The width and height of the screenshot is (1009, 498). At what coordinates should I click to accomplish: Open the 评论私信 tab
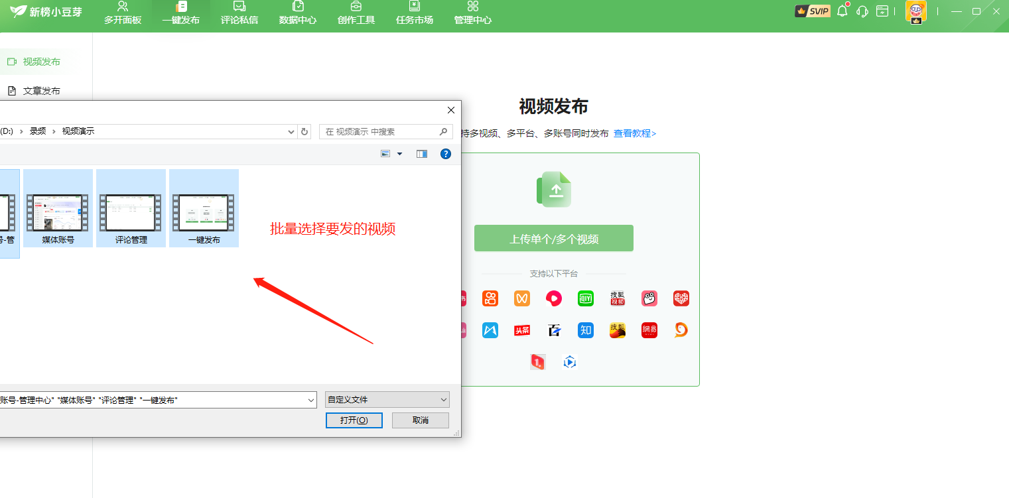[239, 13]
